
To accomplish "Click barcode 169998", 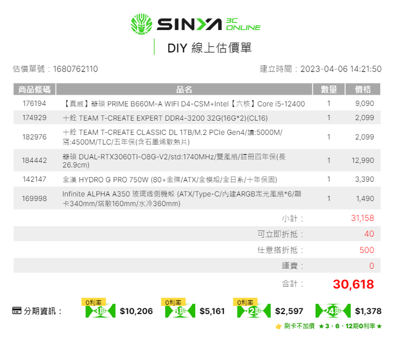I will pyautogui.click(x=34, y=198).
